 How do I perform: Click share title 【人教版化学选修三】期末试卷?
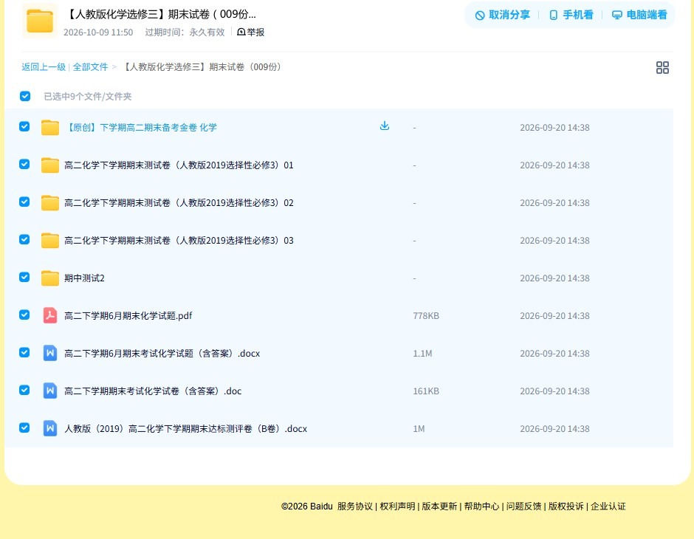(x=161, y=14)
